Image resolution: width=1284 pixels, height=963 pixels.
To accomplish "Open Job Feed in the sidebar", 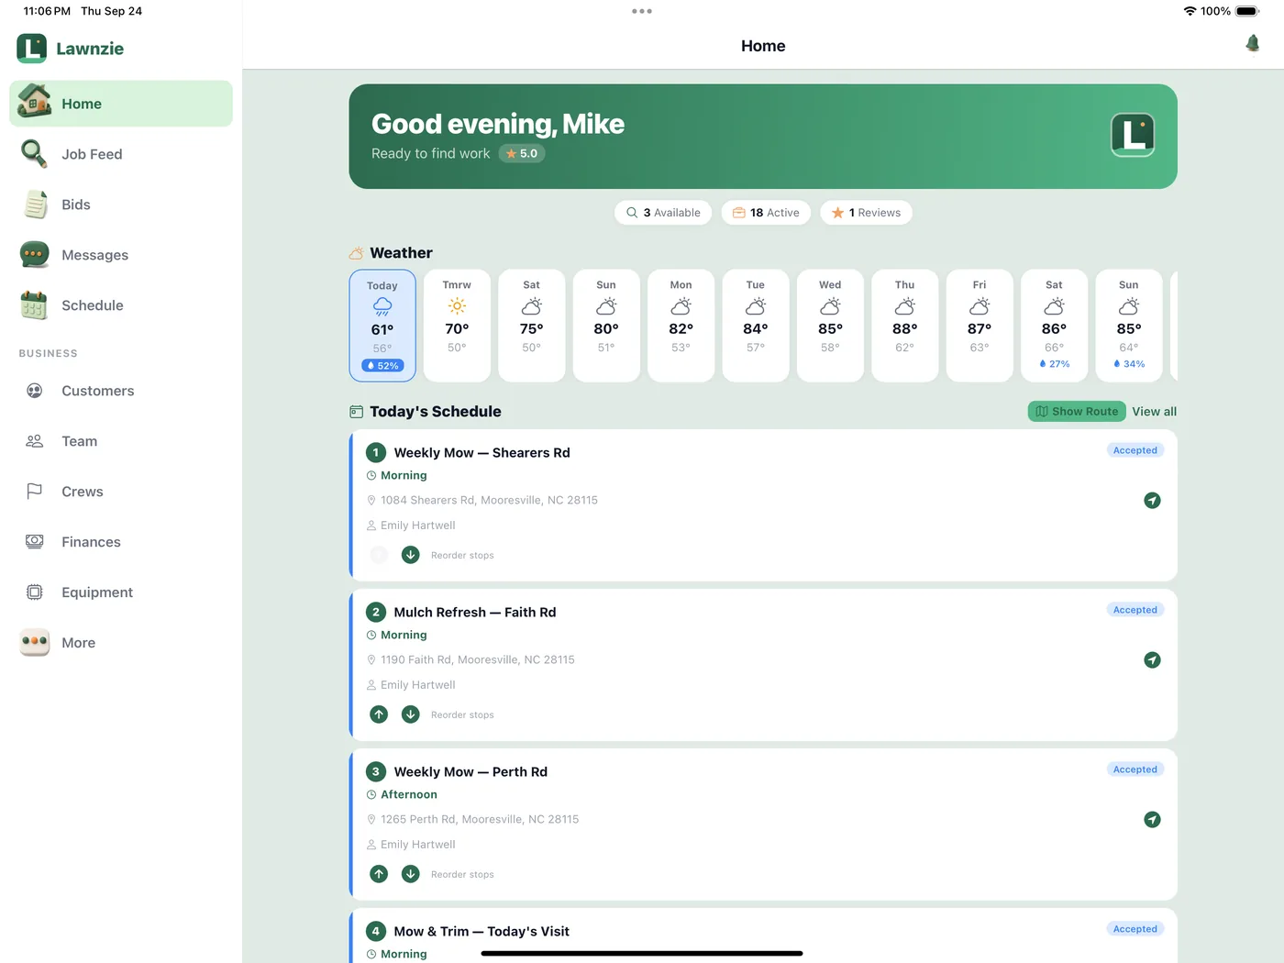I will pos(121,154).
